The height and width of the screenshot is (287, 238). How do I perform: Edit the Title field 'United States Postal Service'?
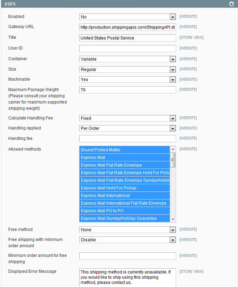point(127,38)
